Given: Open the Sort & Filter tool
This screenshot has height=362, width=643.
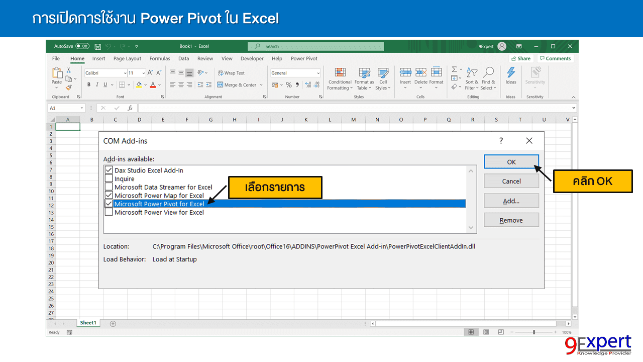Looking at the screenshot, I should coord(471,78).
